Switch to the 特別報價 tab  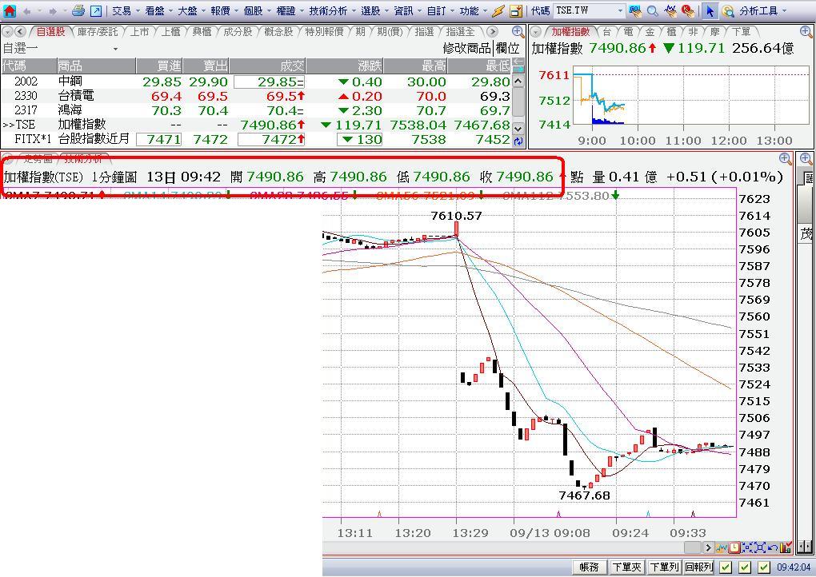coord(324,32)
